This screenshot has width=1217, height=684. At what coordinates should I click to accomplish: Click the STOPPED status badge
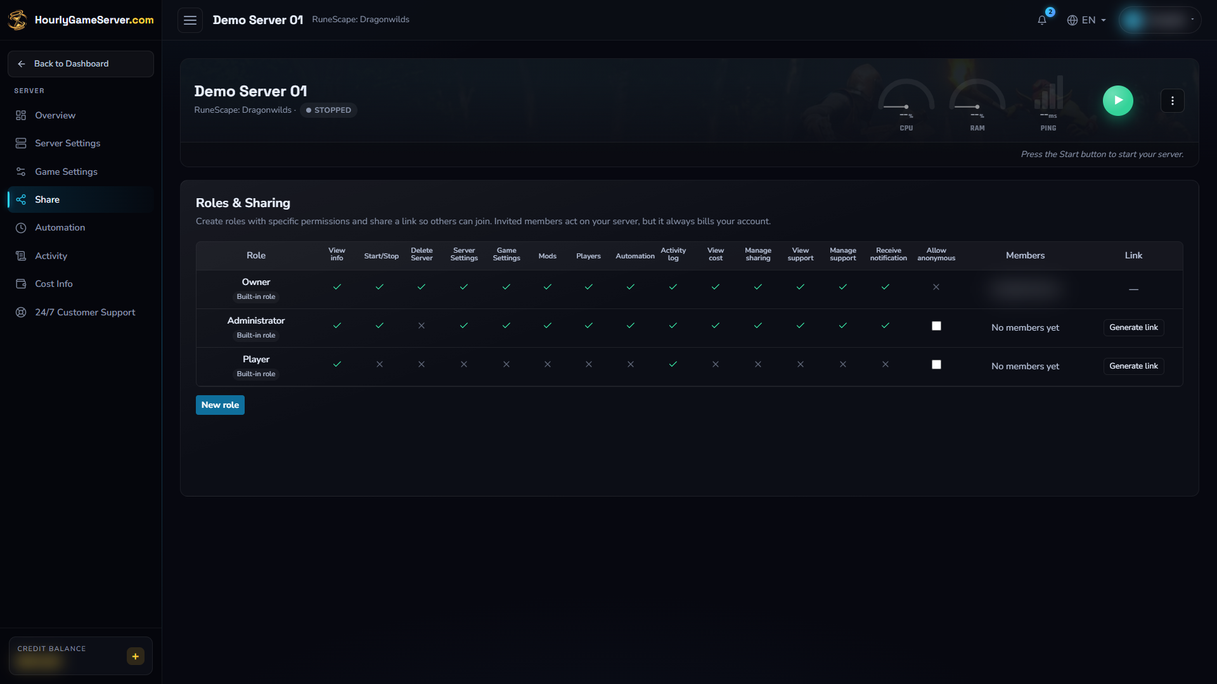click(328, 110)
